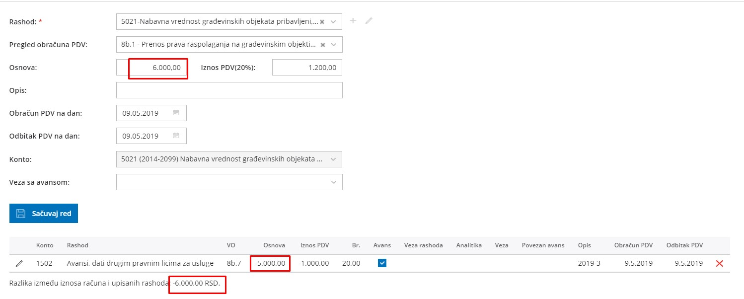Toggle the Avans checkbox in row 1502

click(382, 263)
